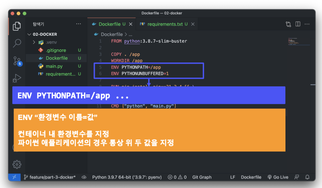Open Explorer views and more actions menu
Viewport: 322px width, 188px height.
tap(78, 24)
